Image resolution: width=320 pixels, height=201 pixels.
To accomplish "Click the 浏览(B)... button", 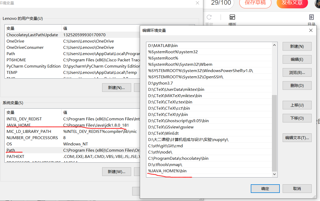I will 297,72.
